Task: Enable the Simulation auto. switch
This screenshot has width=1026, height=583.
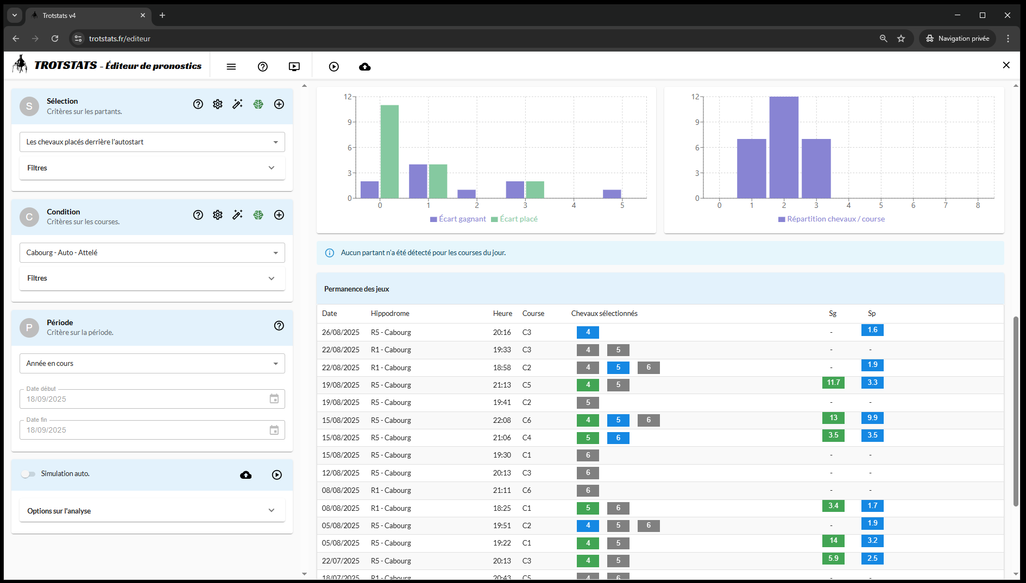Action: point(28,474)
